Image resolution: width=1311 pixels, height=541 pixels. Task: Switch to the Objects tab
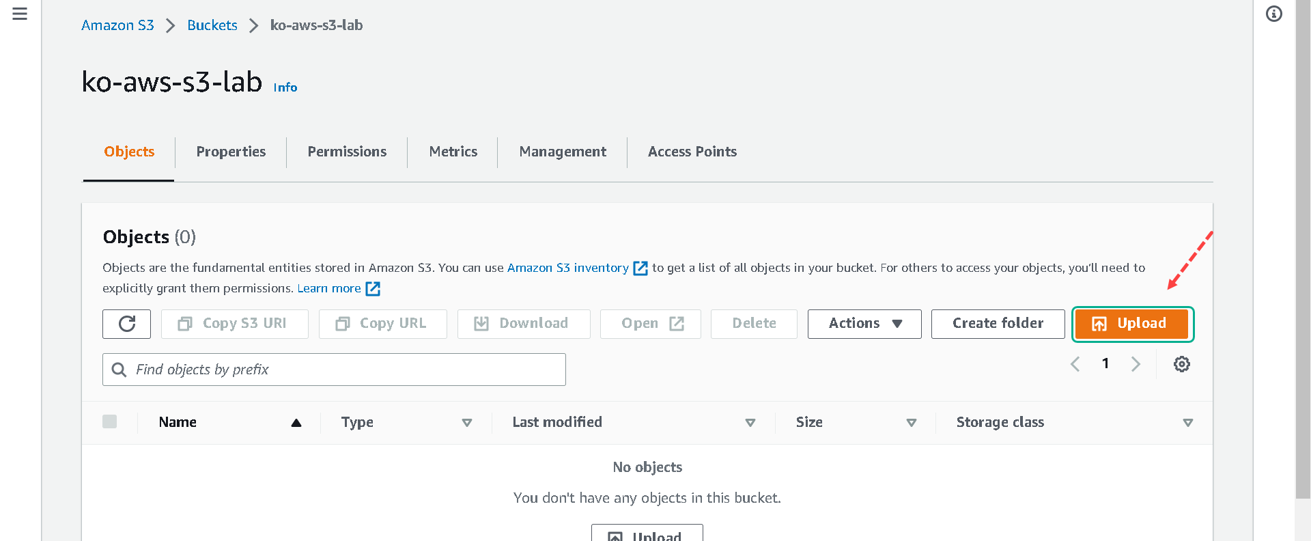coord(129,152)
